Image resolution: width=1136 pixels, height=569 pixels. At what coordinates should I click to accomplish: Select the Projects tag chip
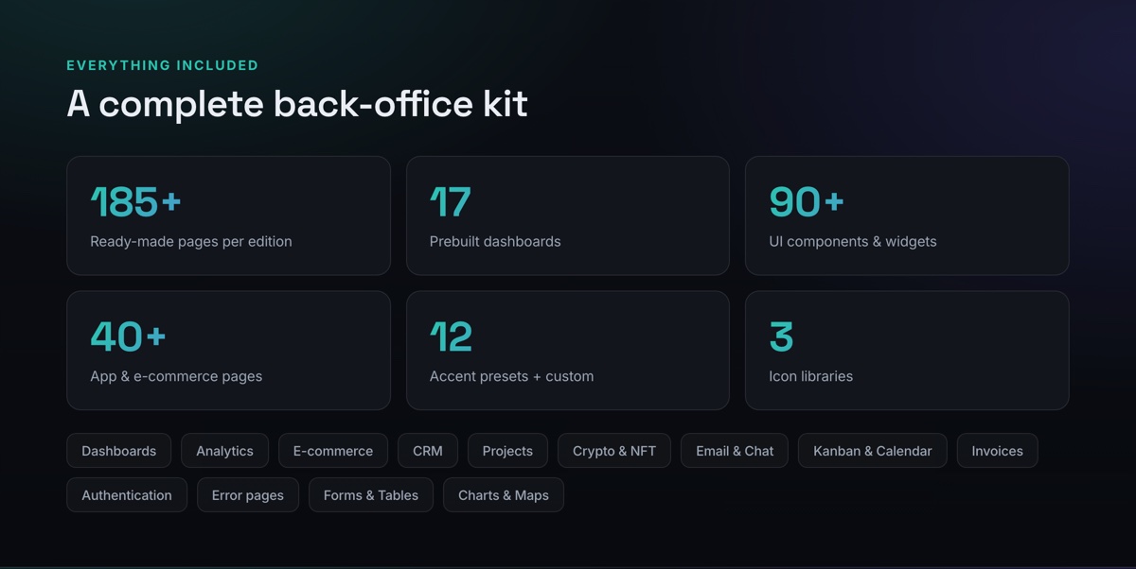point(507,451)
